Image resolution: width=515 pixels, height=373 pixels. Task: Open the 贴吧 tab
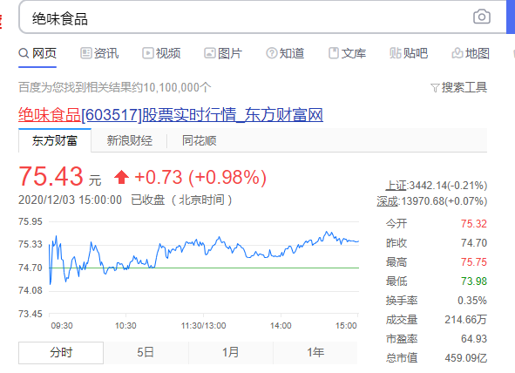click(409, 53)
